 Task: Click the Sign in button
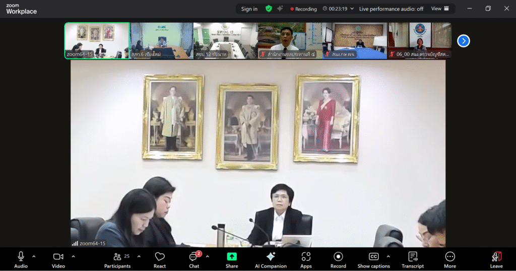pyautogui.click(x=249, y=9)
